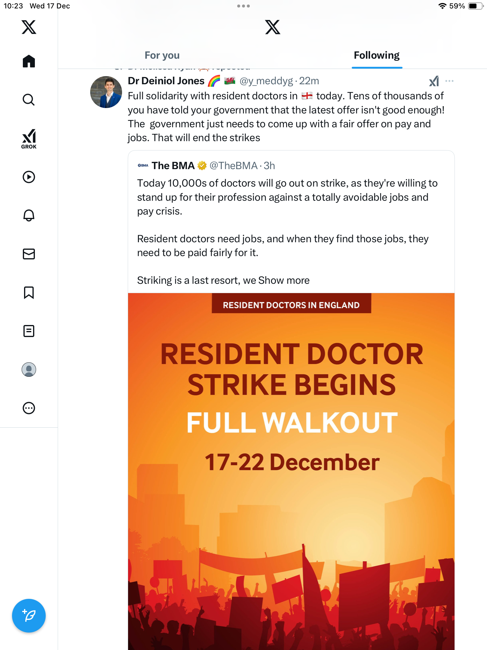Viewport: 487px width, 650px height.
Task: Launch Grok from the sidebar
Action: point(29,139)
